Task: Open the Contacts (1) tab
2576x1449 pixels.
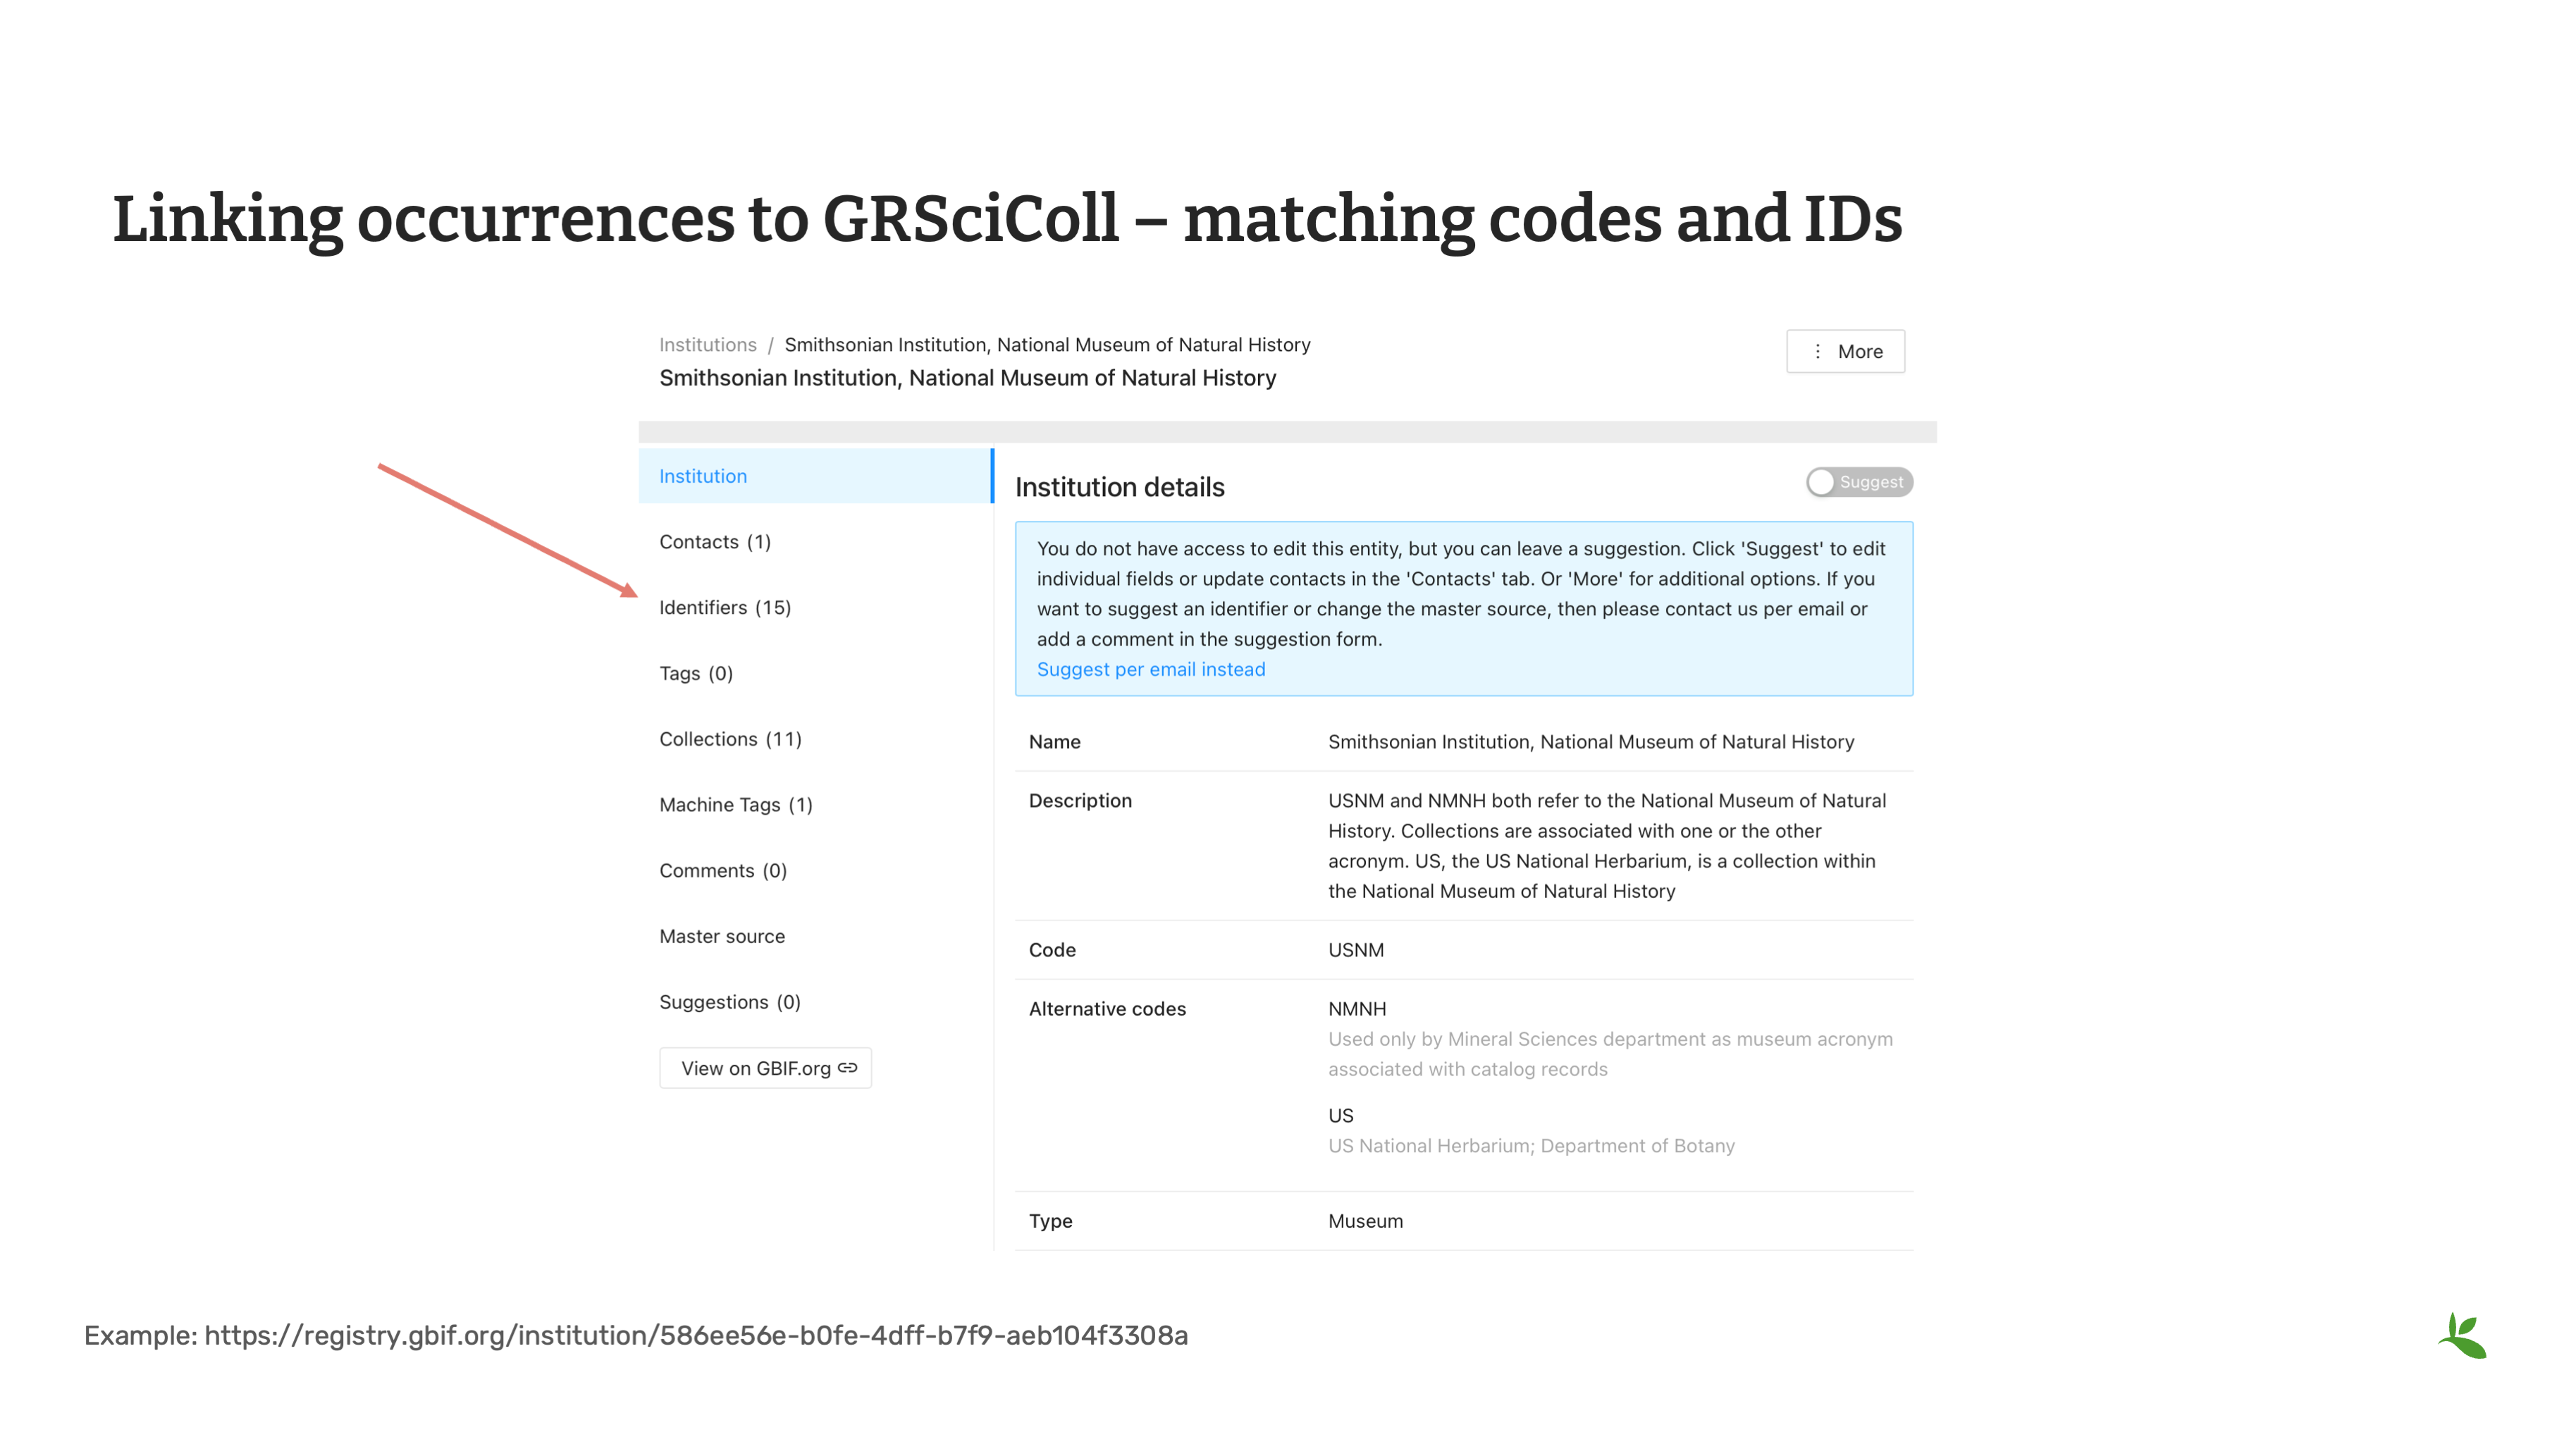Action: (x=714, y=542)
